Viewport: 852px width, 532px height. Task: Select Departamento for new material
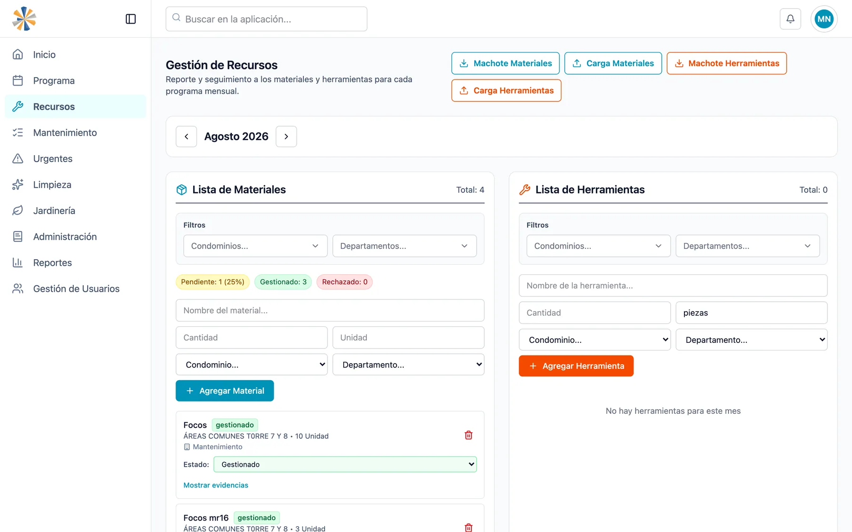tap(408, 365)
